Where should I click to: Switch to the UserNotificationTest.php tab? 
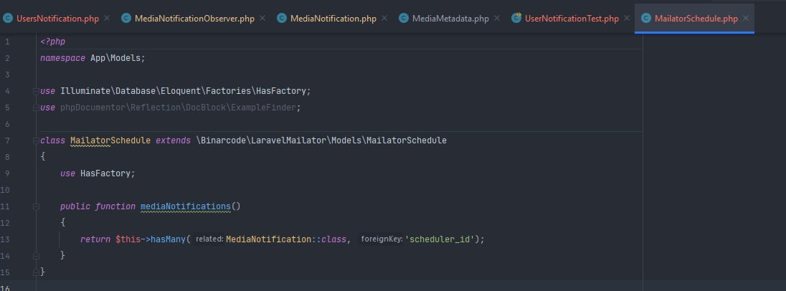(x=572, y=19)
